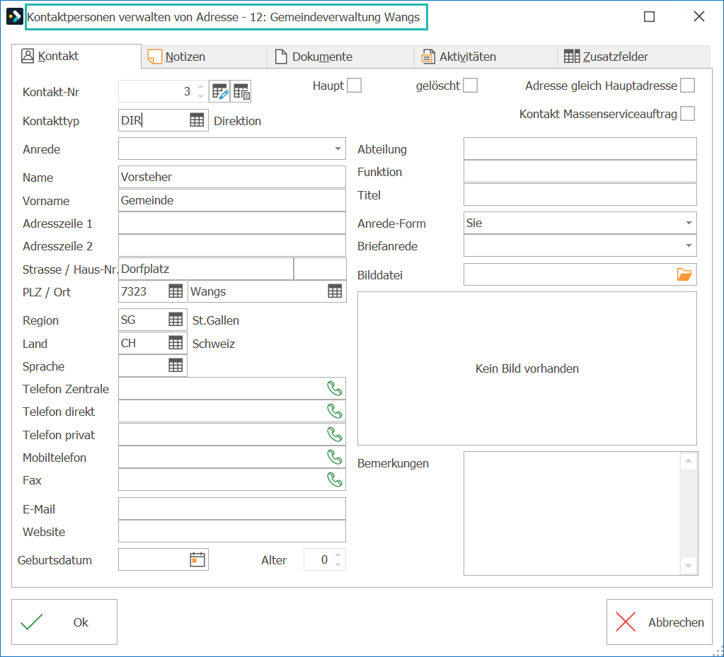Click the phone icon in the Fax field
The width and height of the screenshot is (724, 657).
(334, 479)
